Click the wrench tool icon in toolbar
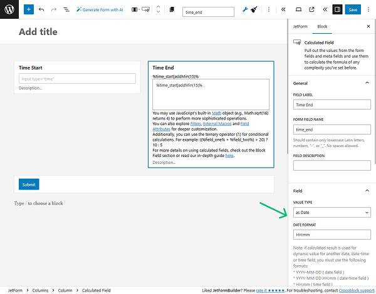The image size is (376, 294). [x=245, y=11]
